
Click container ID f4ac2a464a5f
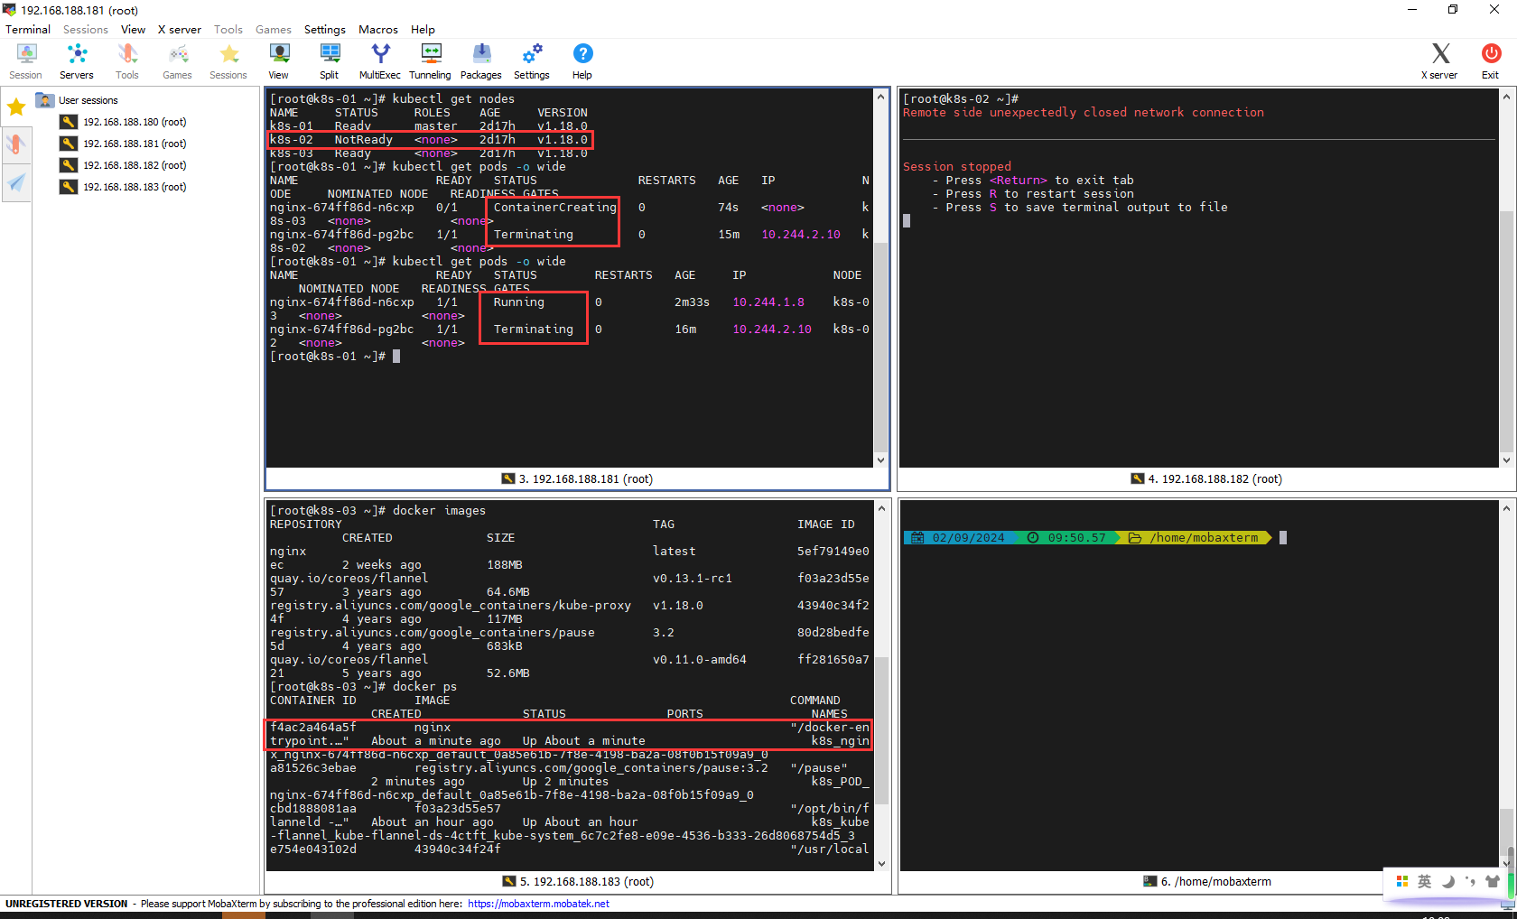point(312,728)
